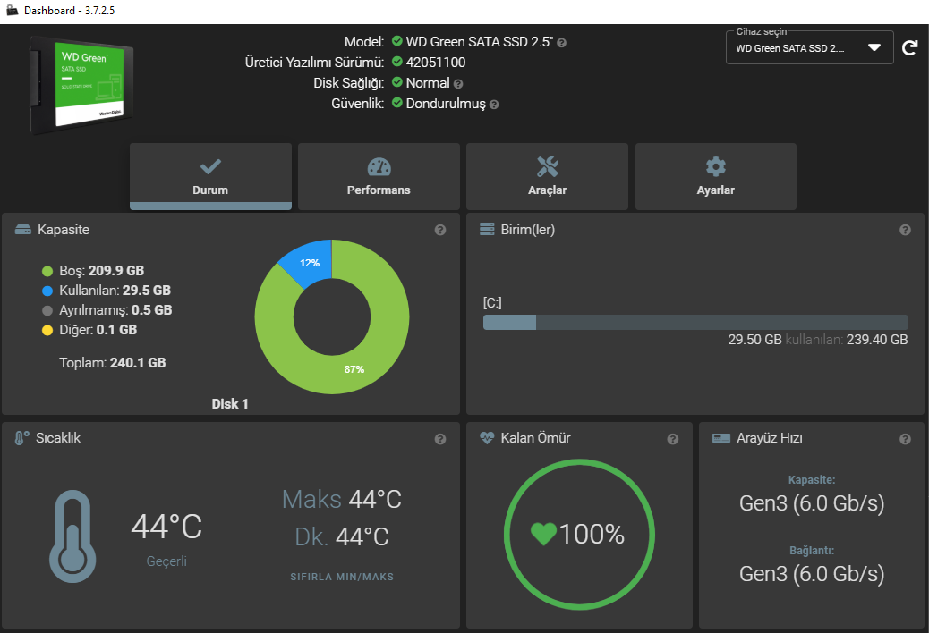This screenshot has width=929, height=633.
Task: Click the Dk. 44°C reading
Action: point(342,537)
